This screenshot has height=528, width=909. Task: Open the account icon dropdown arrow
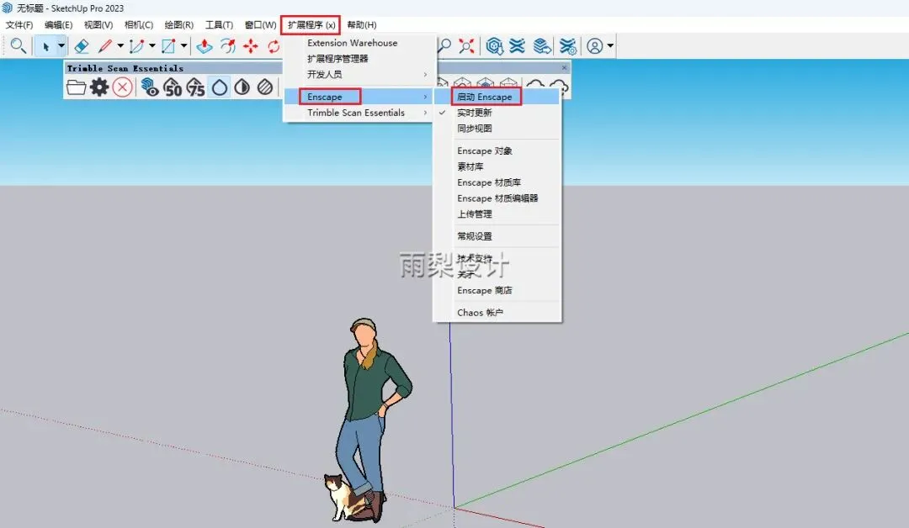pyautogui.click(x=610, y=46)
